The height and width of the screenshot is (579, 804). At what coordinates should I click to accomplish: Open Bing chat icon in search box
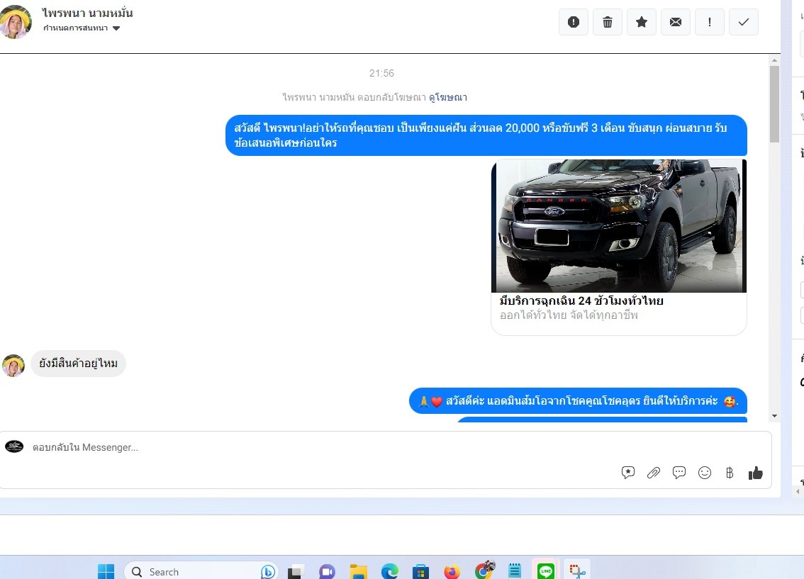[x=268, y=571]
